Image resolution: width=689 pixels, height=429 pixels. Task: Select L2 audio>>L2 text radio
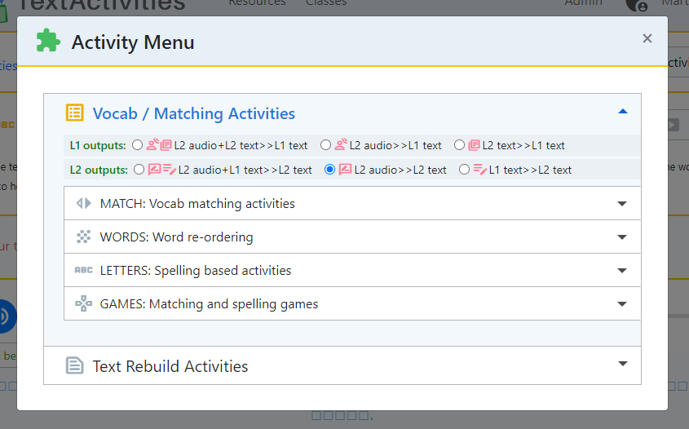(x=329, y=169)
